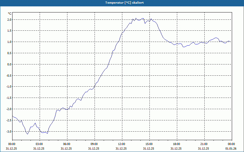Click the °C unit label on the axis
The height and width of the screenshot is (152, 244).
[10, 14]
